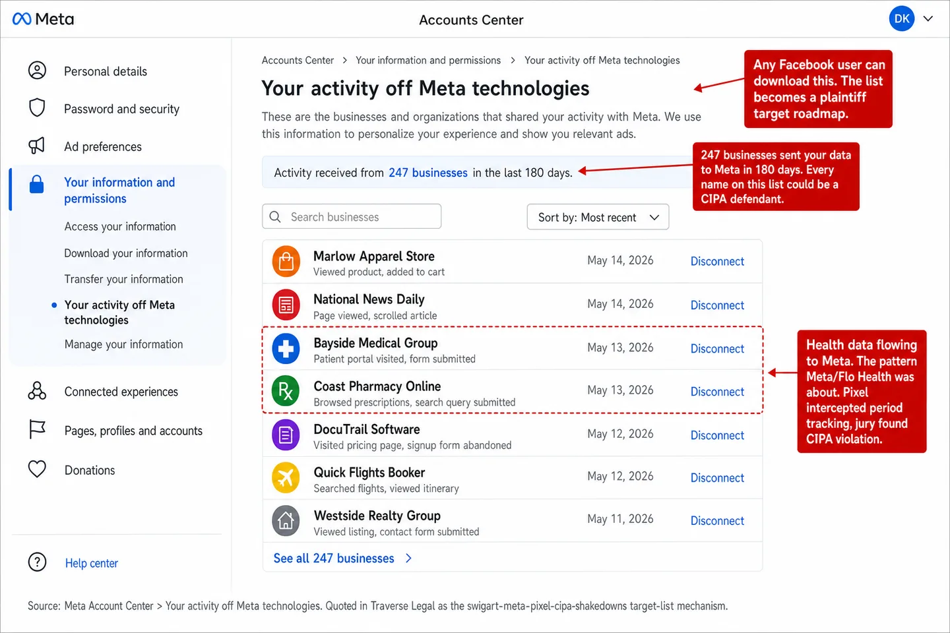Click the Bayside Medical Group cross icon
The height and width of the screenshot is (633, 950).
pyautogui.click(x=286, y=349)
